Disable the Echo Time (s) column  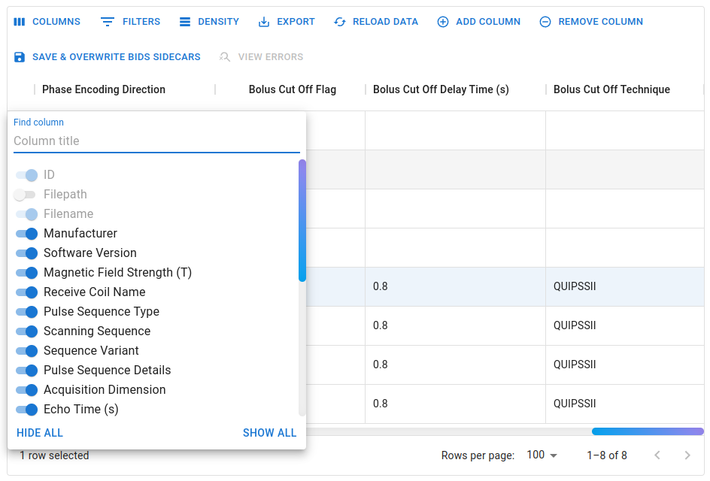tap(26, 409)
